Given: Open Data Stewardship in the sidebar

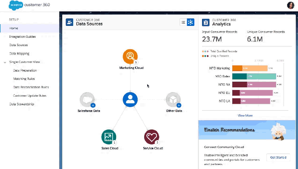Looking at the screenshot, I should click(21, 104).
